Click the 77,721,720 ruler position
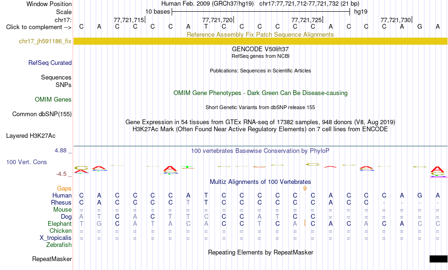Image resolution: width=448 pixels, height=270 pixels. 217,20
